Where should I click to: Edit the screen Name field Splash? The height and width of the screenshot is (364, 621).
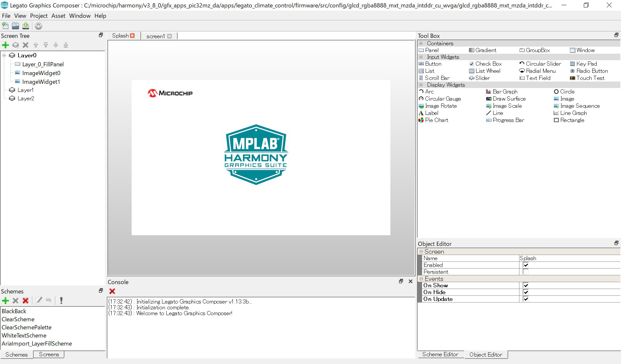570,258
